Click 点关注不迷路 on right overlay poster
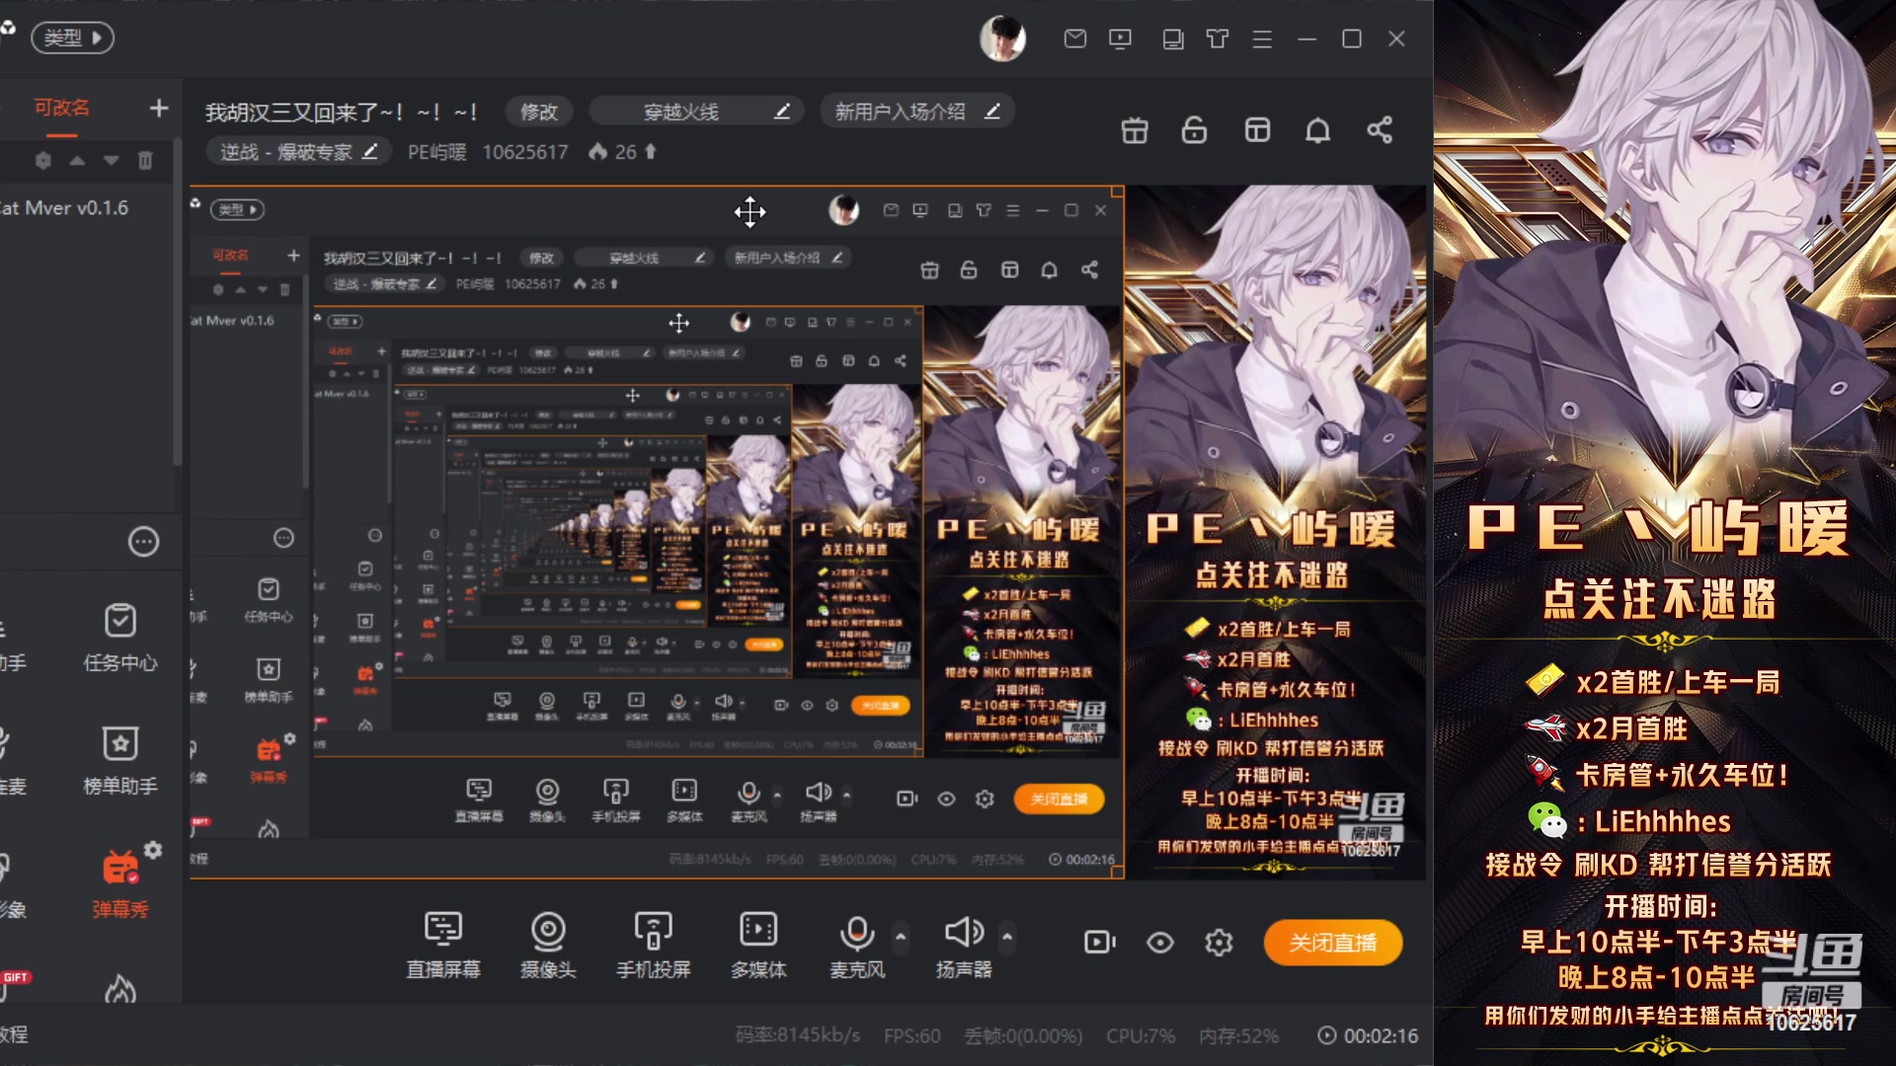 (x=1660, y=599)
